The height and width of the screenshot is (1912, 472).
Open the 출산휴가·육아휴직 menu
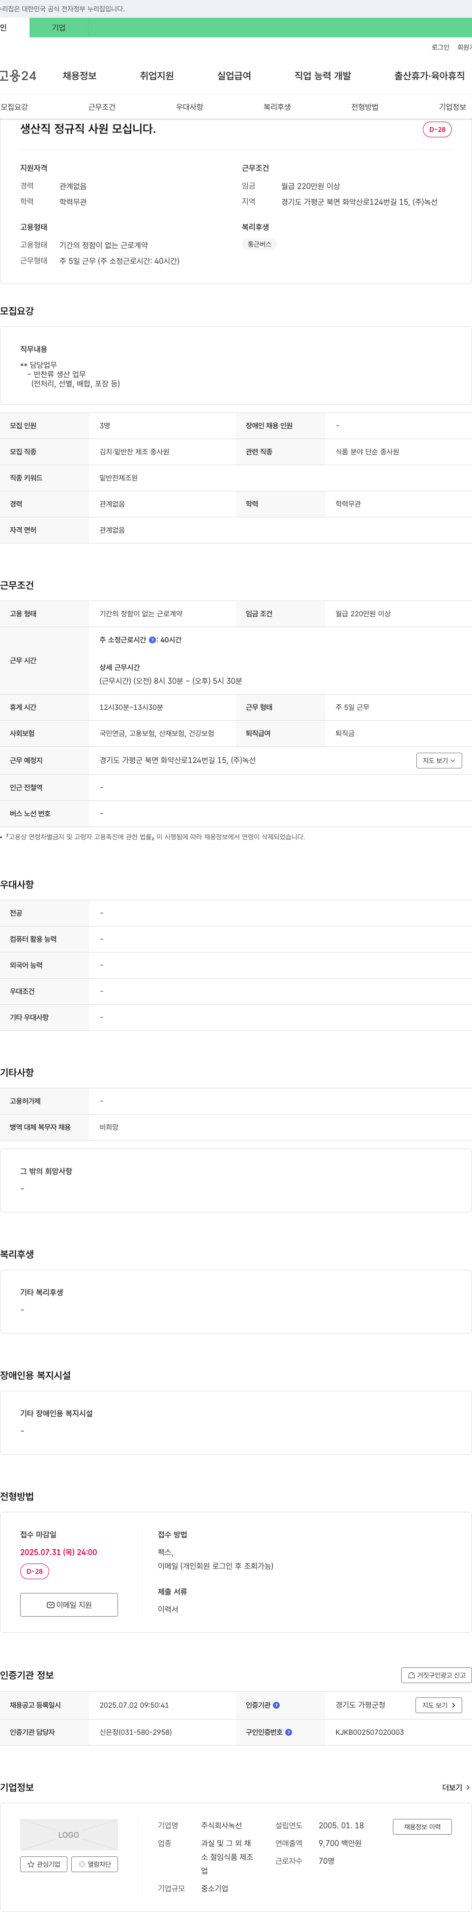tap(429, 76)
